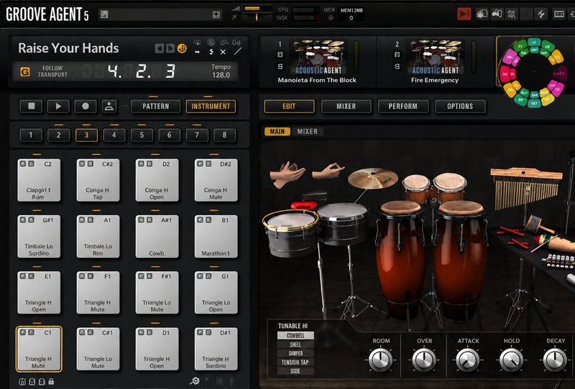This screenshot has width=575, height=389.
Task: Click the first small icon below the pads
Action: pos(22,382)
